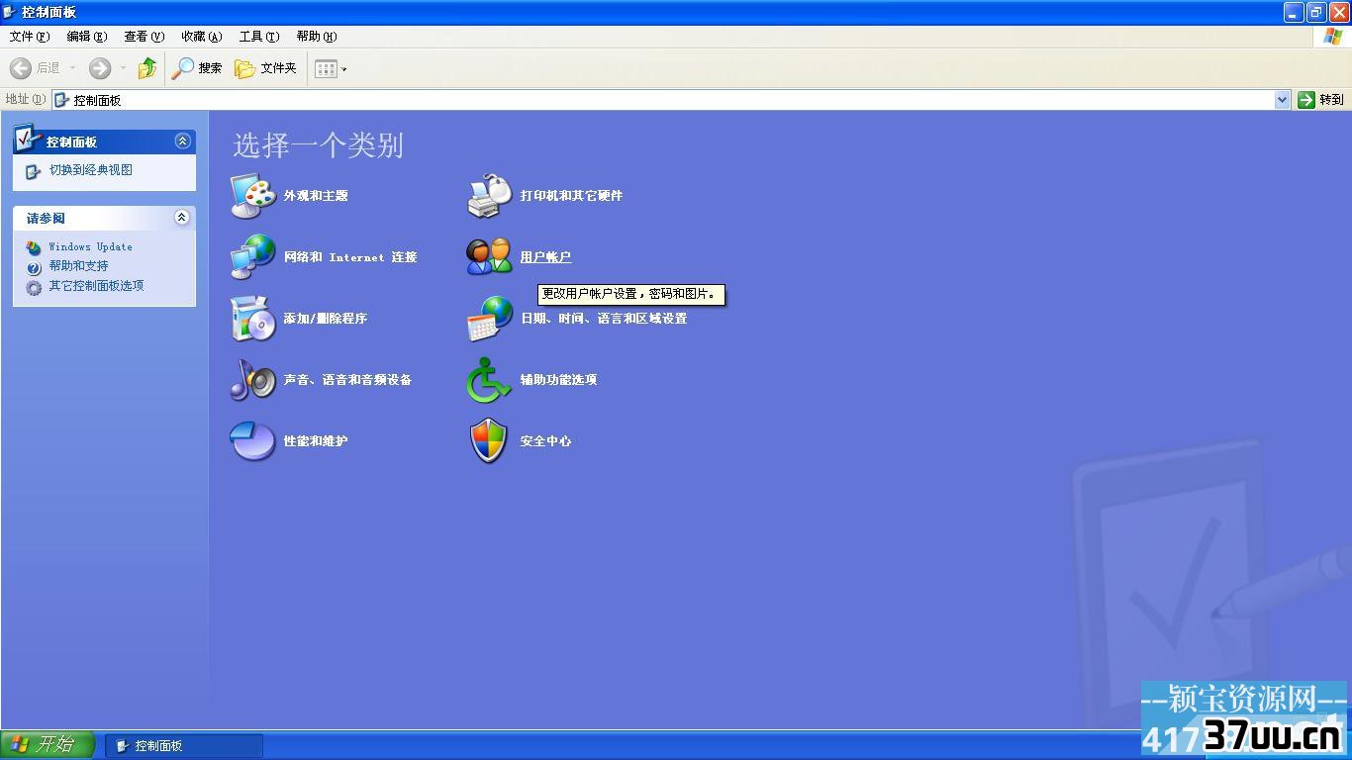
Task: Open 帮助和支持 link in sidebar
Action: point(78,266)
